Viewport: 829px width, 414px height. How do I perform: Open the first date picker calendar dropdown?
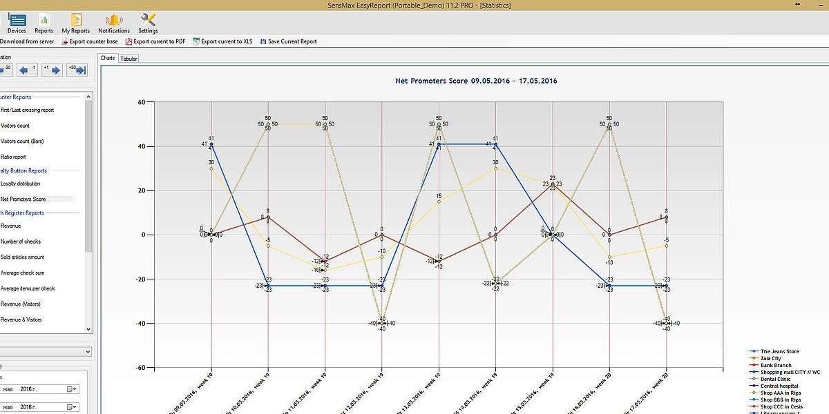[x=73, y=389]
